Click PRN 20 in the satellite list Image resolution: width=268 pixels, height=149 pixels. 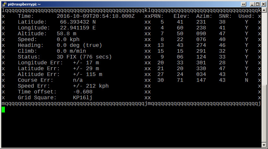coord(161,63)
